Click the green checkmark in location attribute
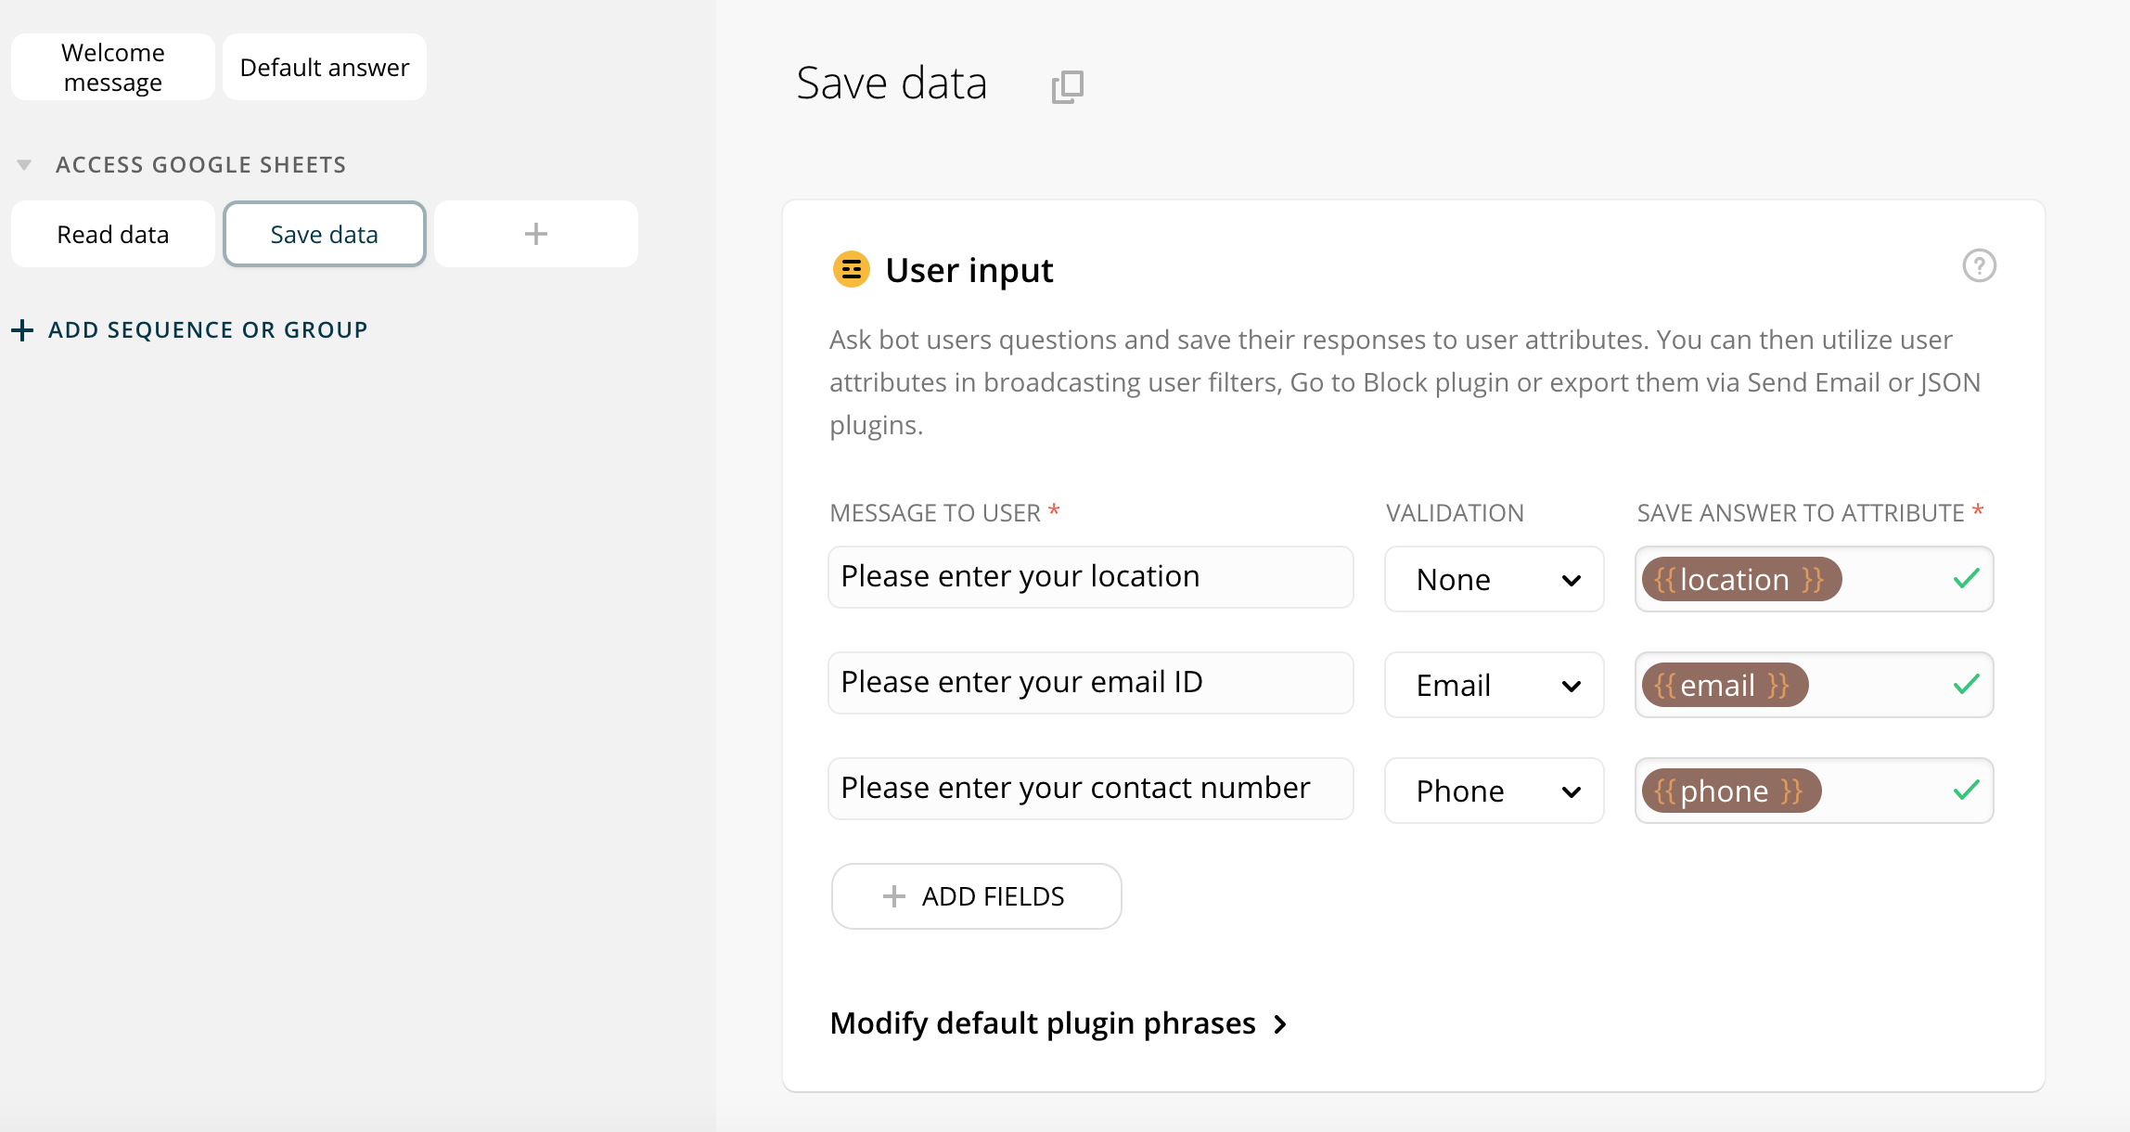Viewport: 2130px width, 1132px height. tap(1966, 579)
